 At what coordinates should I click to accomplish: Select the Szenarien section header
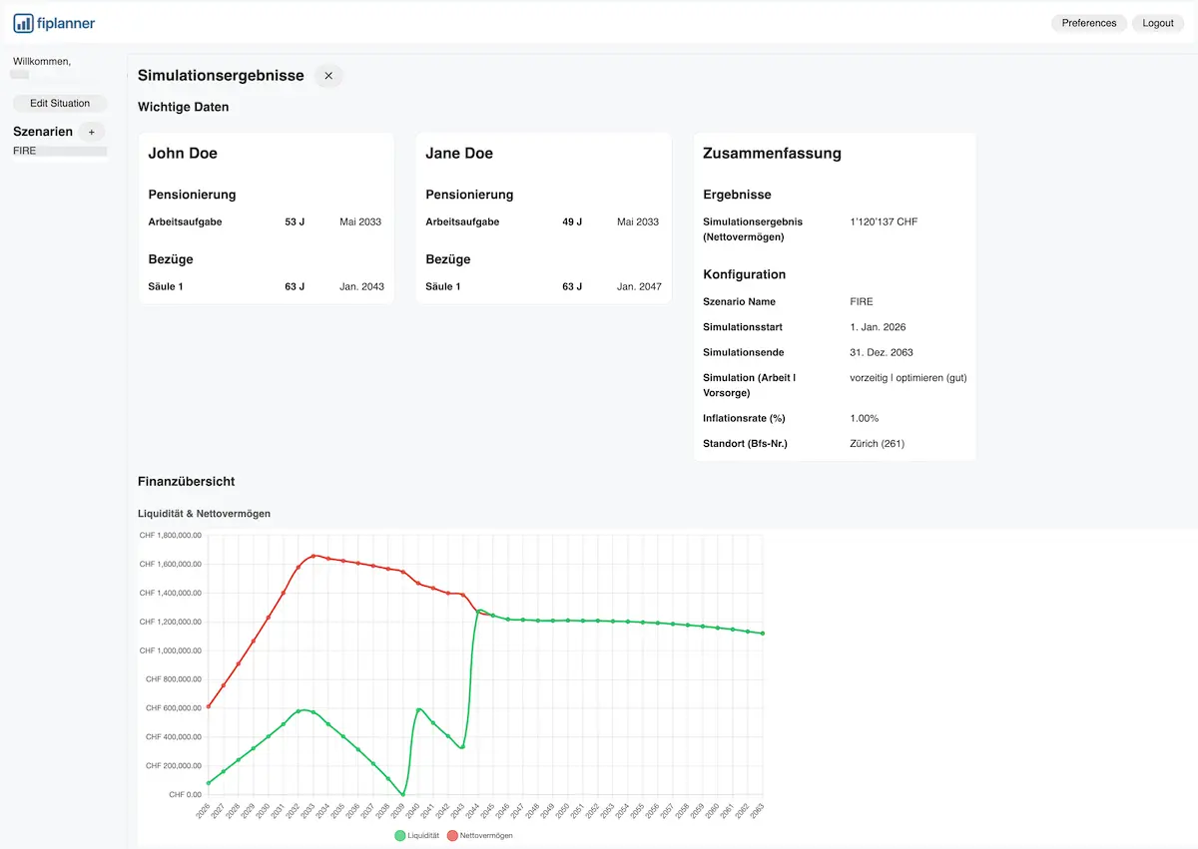point(42,131)
